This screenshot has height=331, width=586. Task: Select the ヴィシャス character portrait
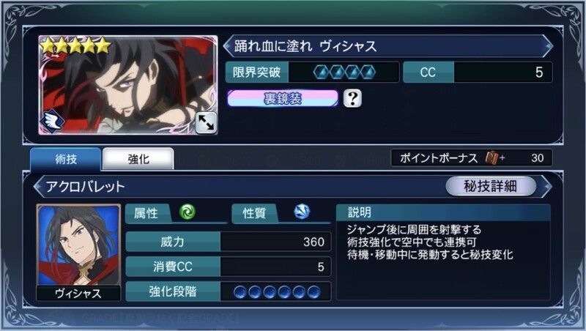tap(78, 252)
